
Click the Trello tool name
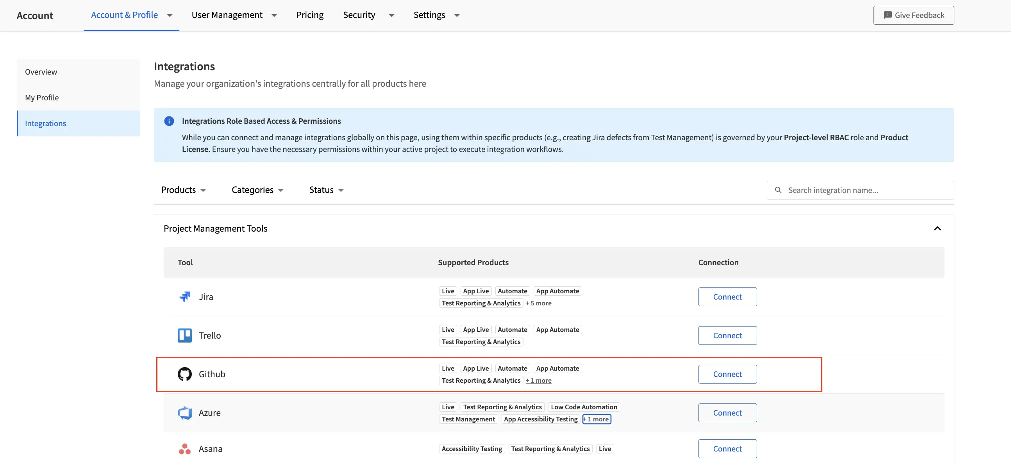click(209, 335)
